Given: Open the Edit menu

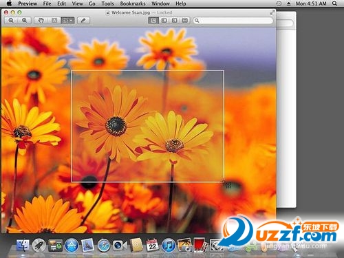Looking at the screenshot, I should click(61, 3).
